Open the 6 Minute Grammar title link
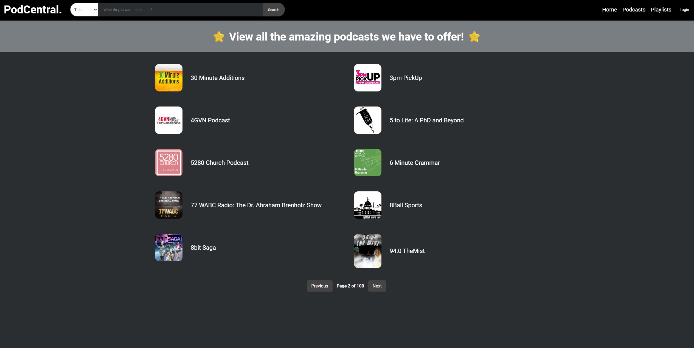 pyautogui.click(x=414, y=163)
